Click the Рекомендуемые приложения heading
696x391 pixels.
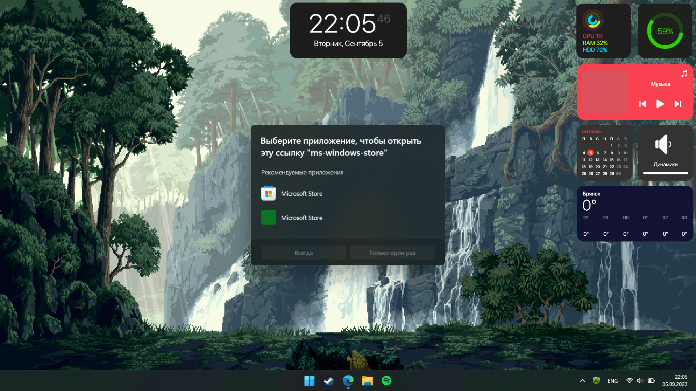coord(302,172)
